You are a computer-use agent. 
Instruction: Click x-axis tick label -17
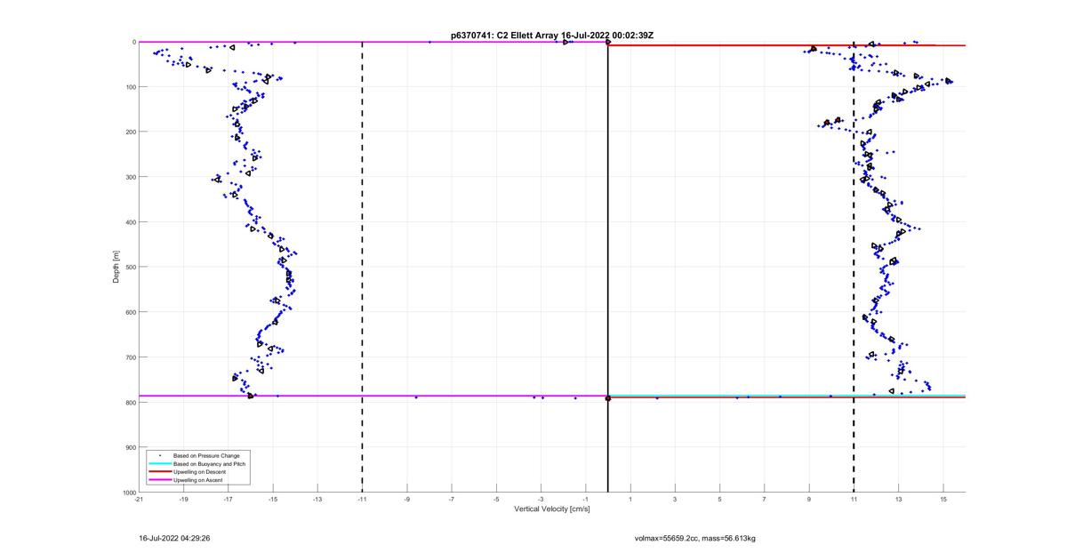(228, 499)
